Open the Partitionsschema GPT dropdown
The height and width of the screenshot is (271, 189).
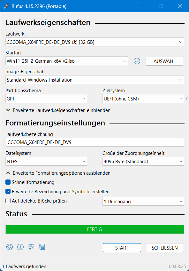[x=46, y=99]
